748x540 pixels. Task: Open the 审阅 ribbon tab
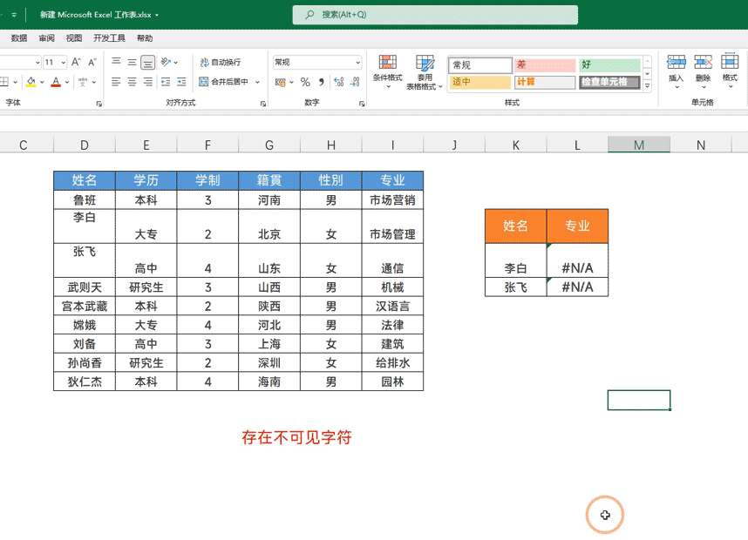tap(47, 38)
